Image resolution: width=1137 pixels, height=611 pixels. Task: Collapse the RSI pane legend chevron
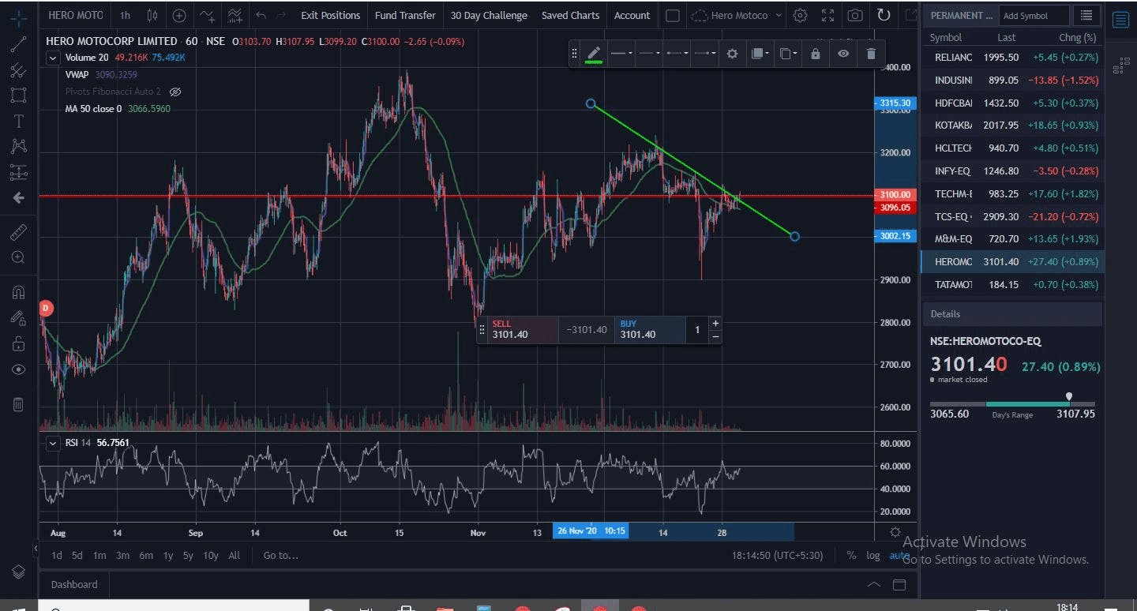53,443
